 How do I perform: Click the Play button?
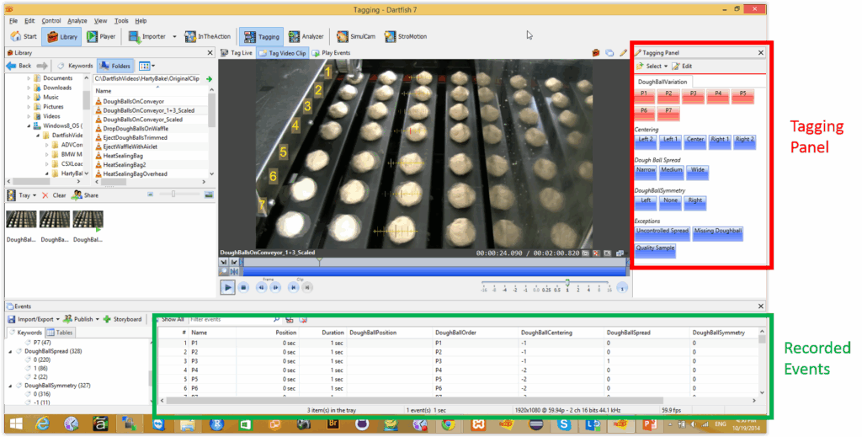227,287
